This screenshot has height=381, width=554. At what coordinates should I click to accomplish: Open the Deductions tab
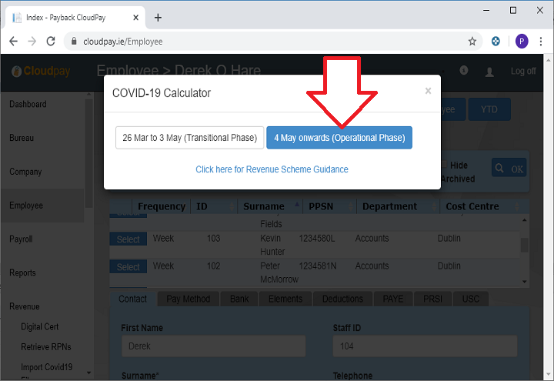(x=342, y=299)
